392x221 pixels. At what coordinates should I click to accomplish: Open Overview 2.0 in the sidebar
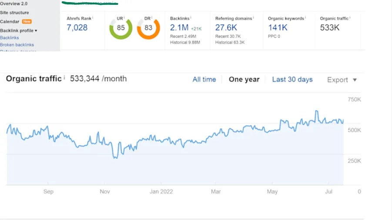click(x=14, y=3)
